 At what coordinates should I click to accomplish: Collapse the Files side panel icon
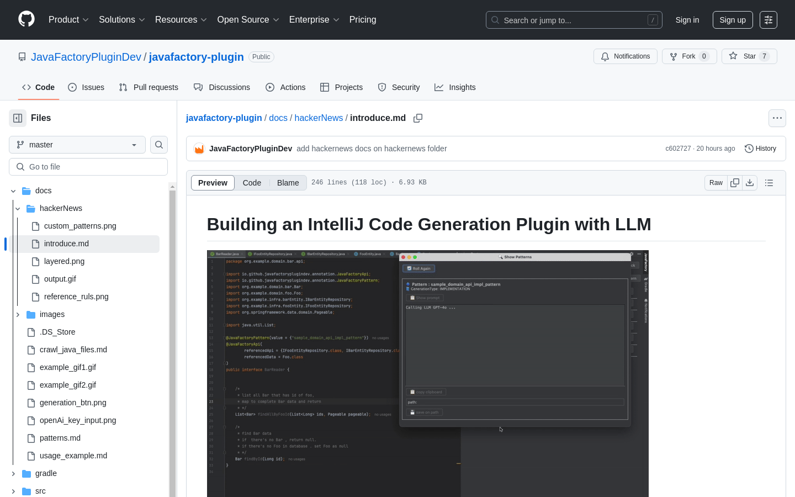[18, 118]
